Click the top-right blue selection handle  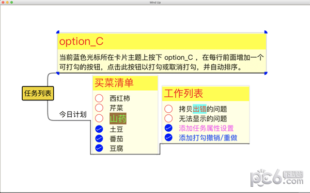click(x=266, y=32)
